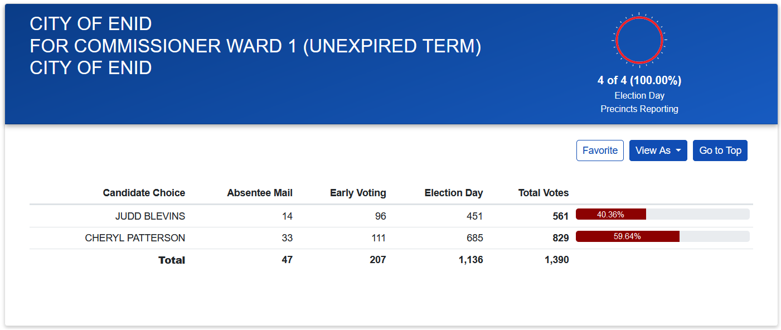Select the JUDD BLEVINS candidate name
Screen dimensions: 781x330
pyautogui.click(x=150, y=216)
